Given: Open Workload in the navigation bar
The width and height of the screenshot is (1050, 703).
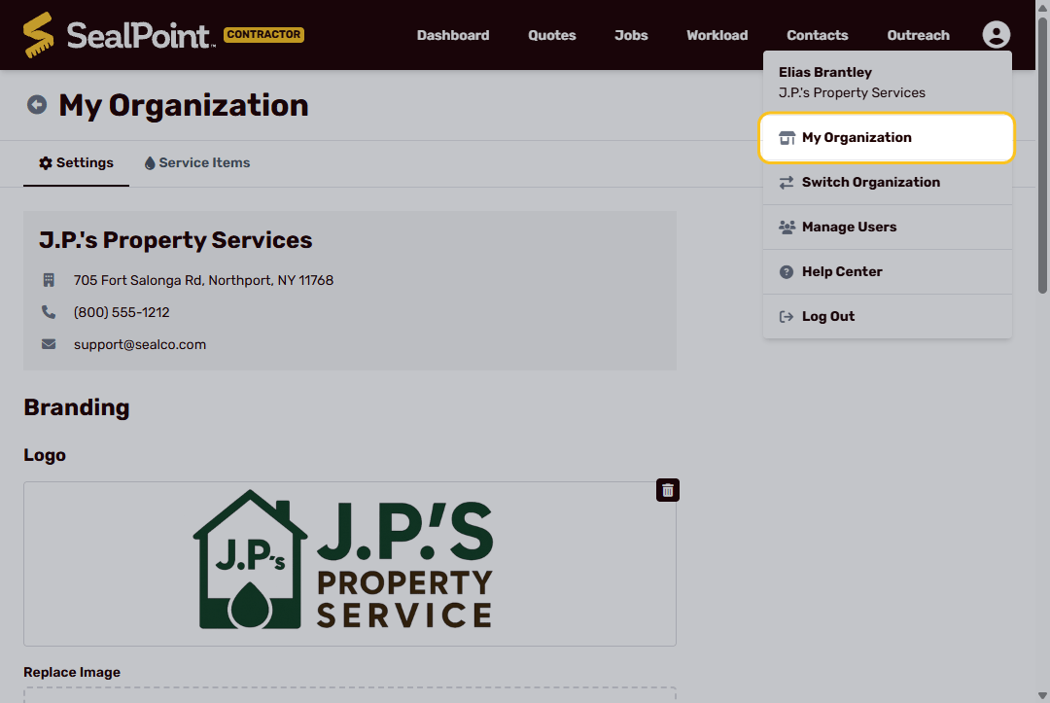Looking at the screenshot, I should coord(717,35).
